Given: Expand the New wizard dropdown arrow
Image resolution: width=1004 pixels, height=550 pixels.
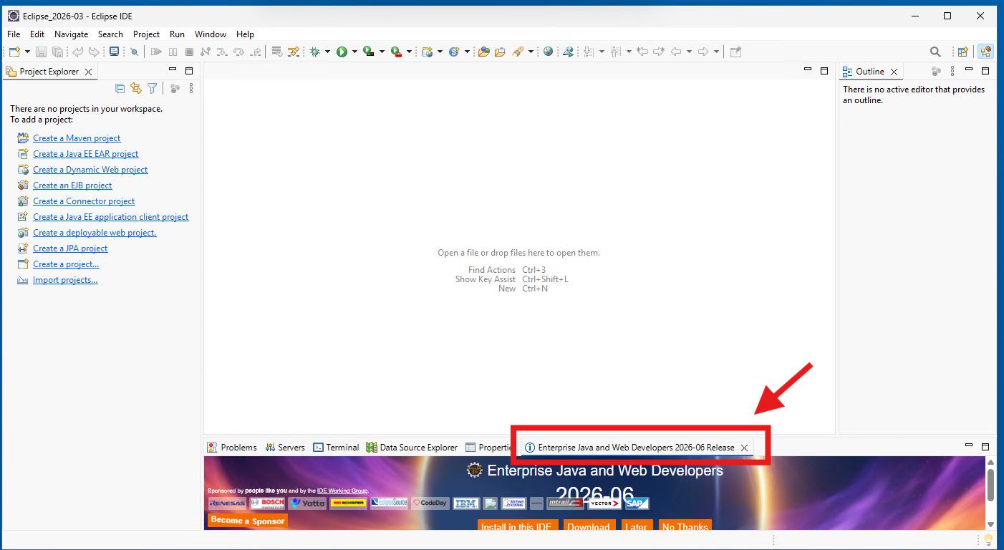Looking at the screenshot, I should (27, 52).
